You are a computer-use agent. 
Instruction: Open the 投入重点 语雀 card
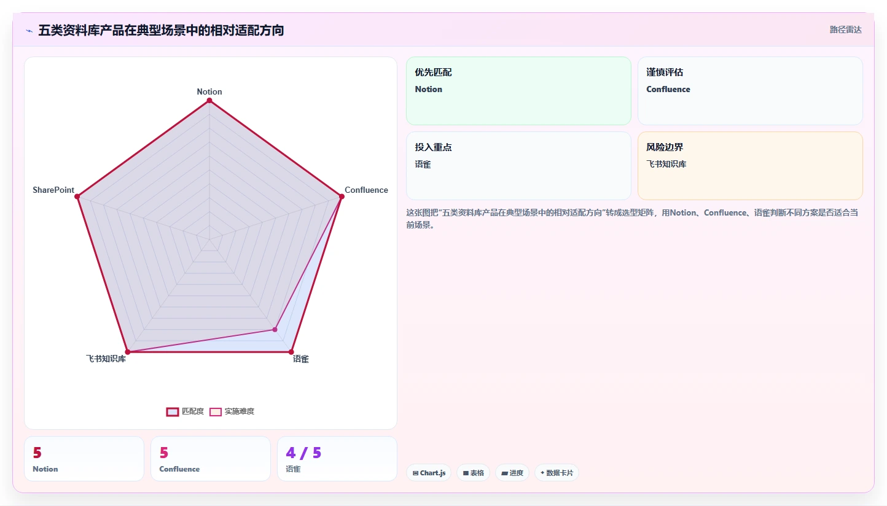tap(518, 166)
